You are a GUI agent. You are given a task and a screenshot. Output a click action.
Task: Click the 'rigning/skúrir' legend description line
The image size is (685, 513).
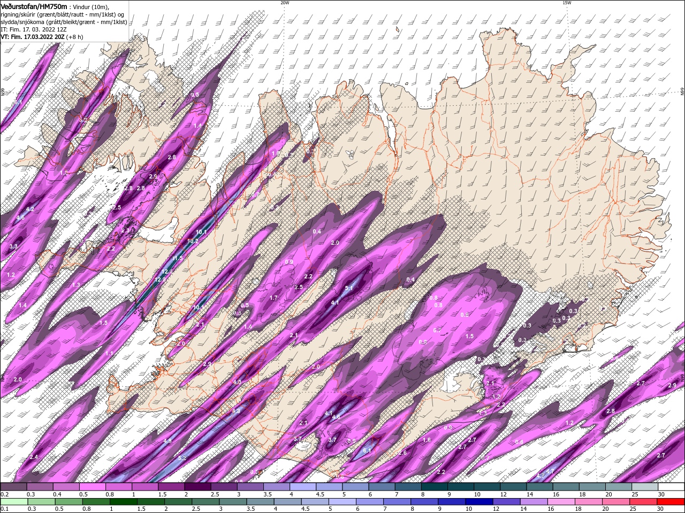[62, 14]
